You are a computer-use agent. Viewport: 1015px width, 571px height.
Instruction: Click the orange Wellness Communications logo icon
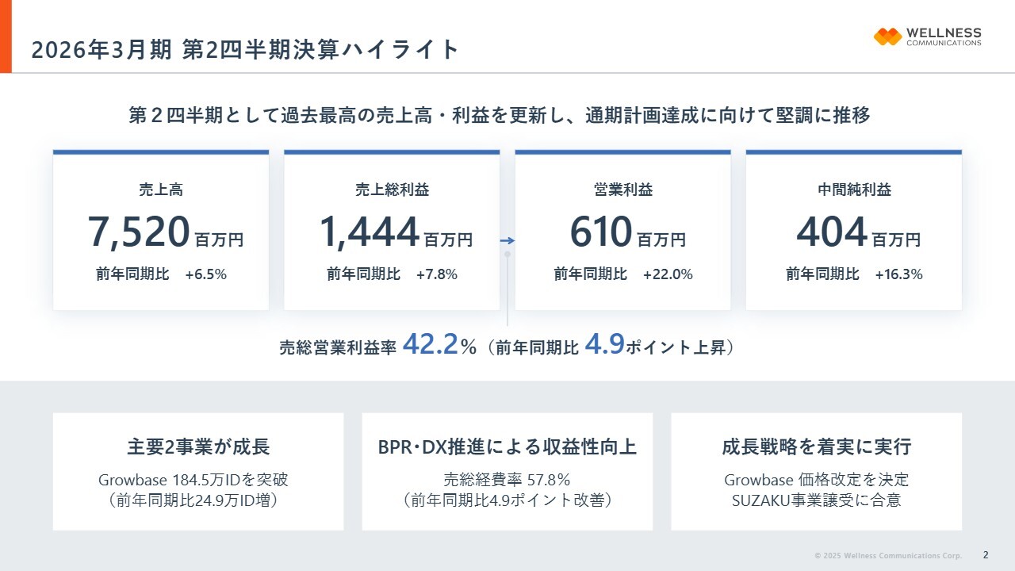887,36
